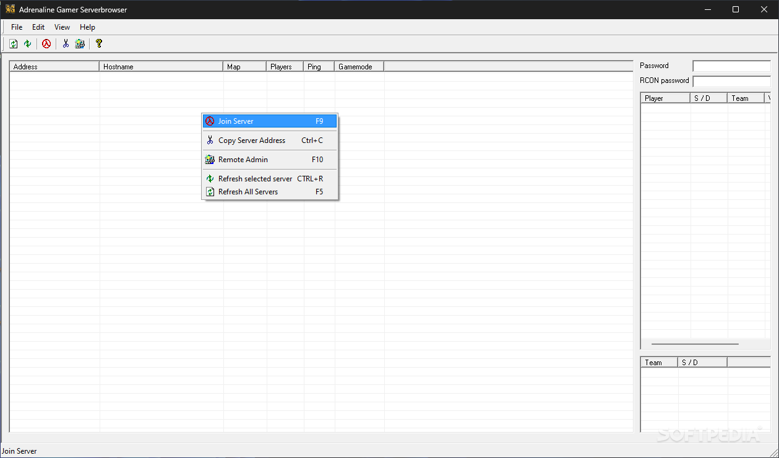This screenshot has height=458, width=779.
Task: Click the red lambda Join Server toolbar icon
Action: [46, 44]
